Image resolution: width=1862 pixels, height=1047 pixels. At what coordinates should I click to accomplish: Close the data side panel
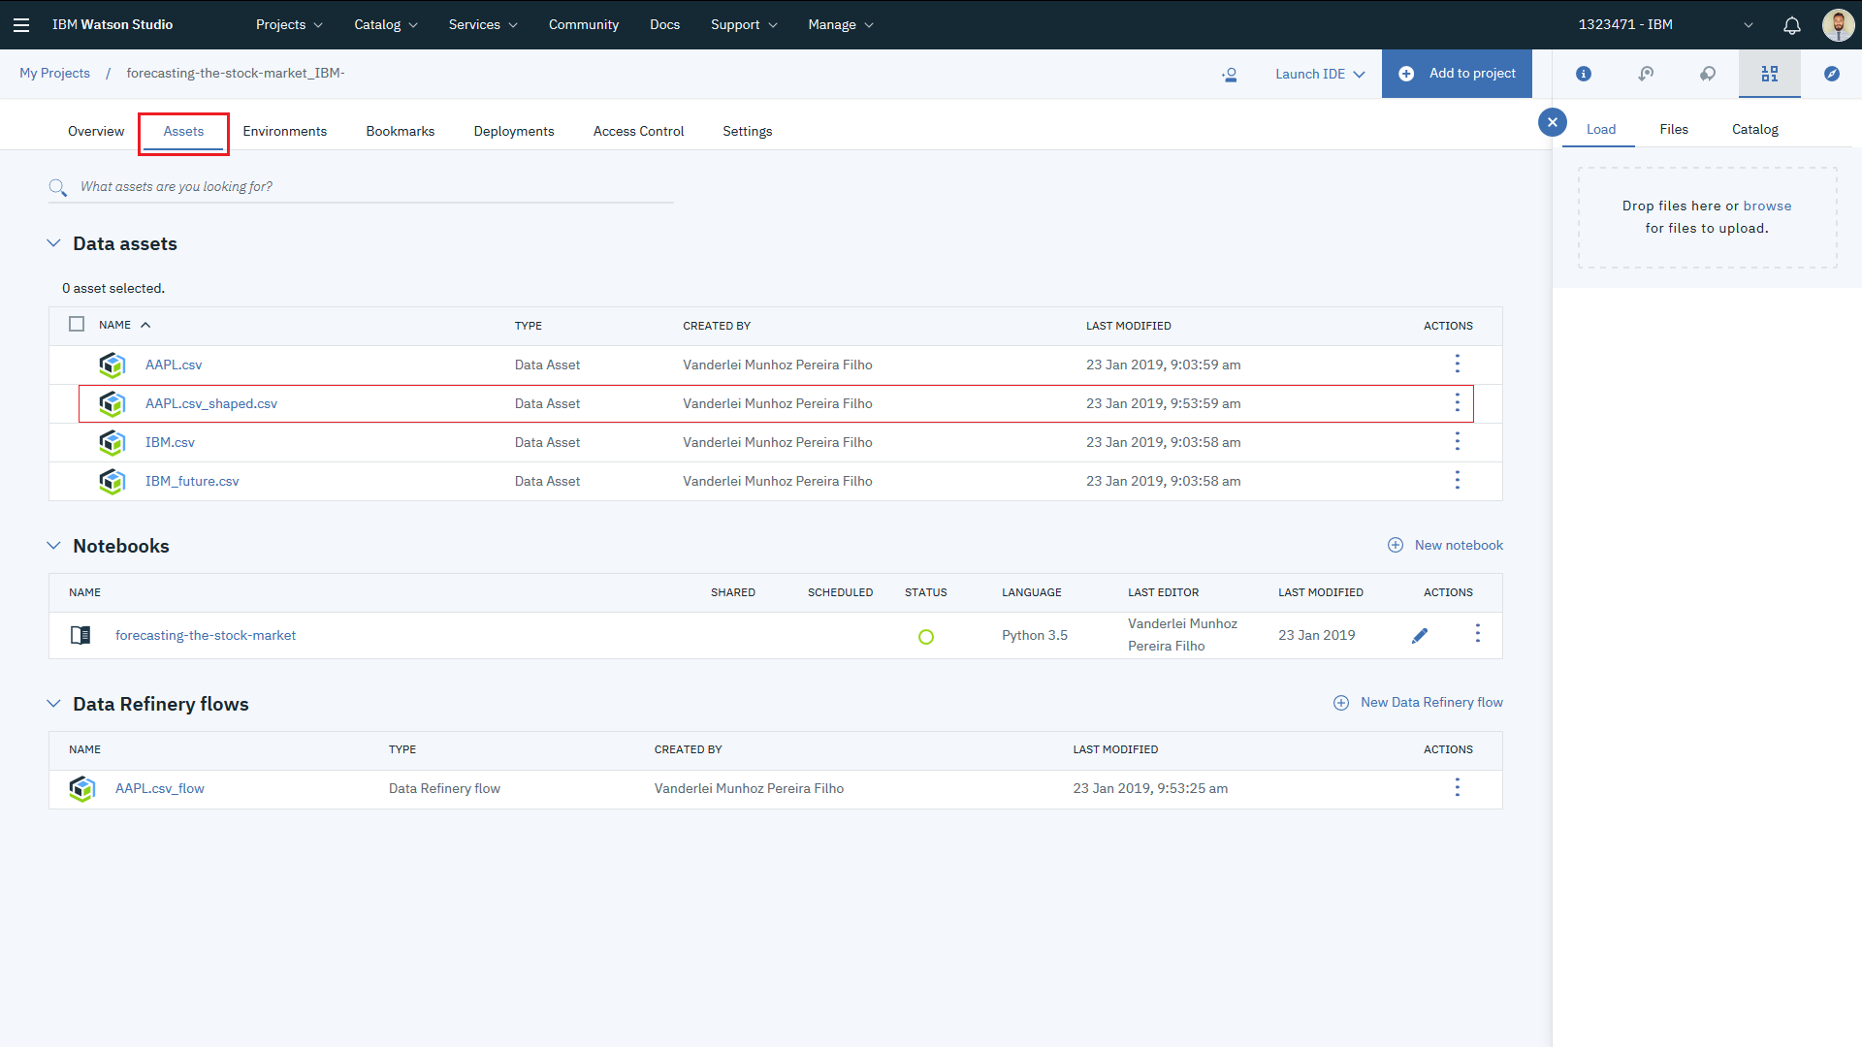pyautogui.click(x=1553, y=122)
